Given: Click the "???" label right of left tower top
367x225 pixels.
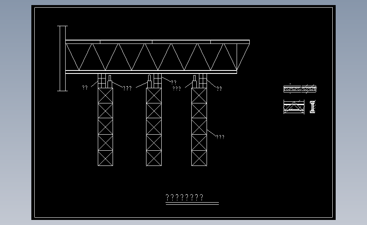Looking at the screenshot, I should 127,88.
